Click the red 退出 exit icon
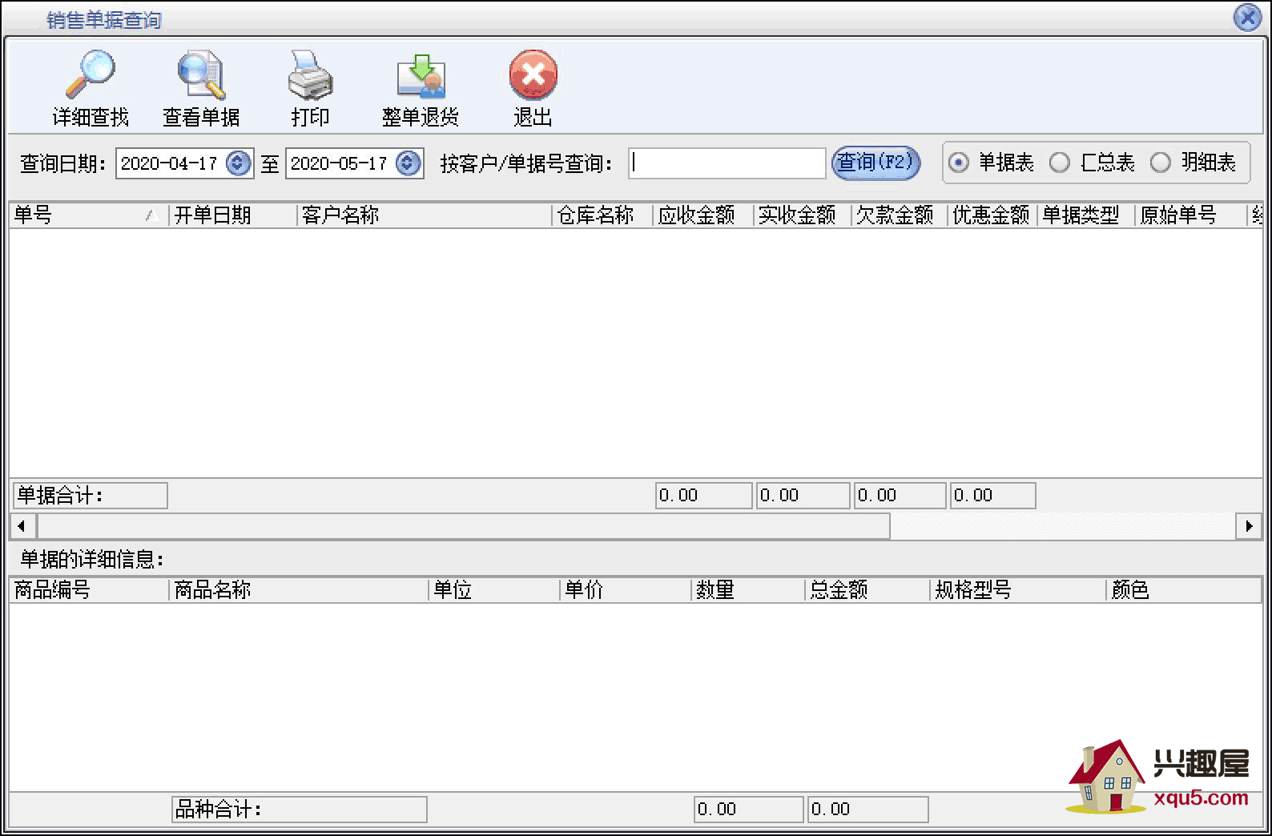The height and width of the screenshot is (836, 1272). coord(533,74)
